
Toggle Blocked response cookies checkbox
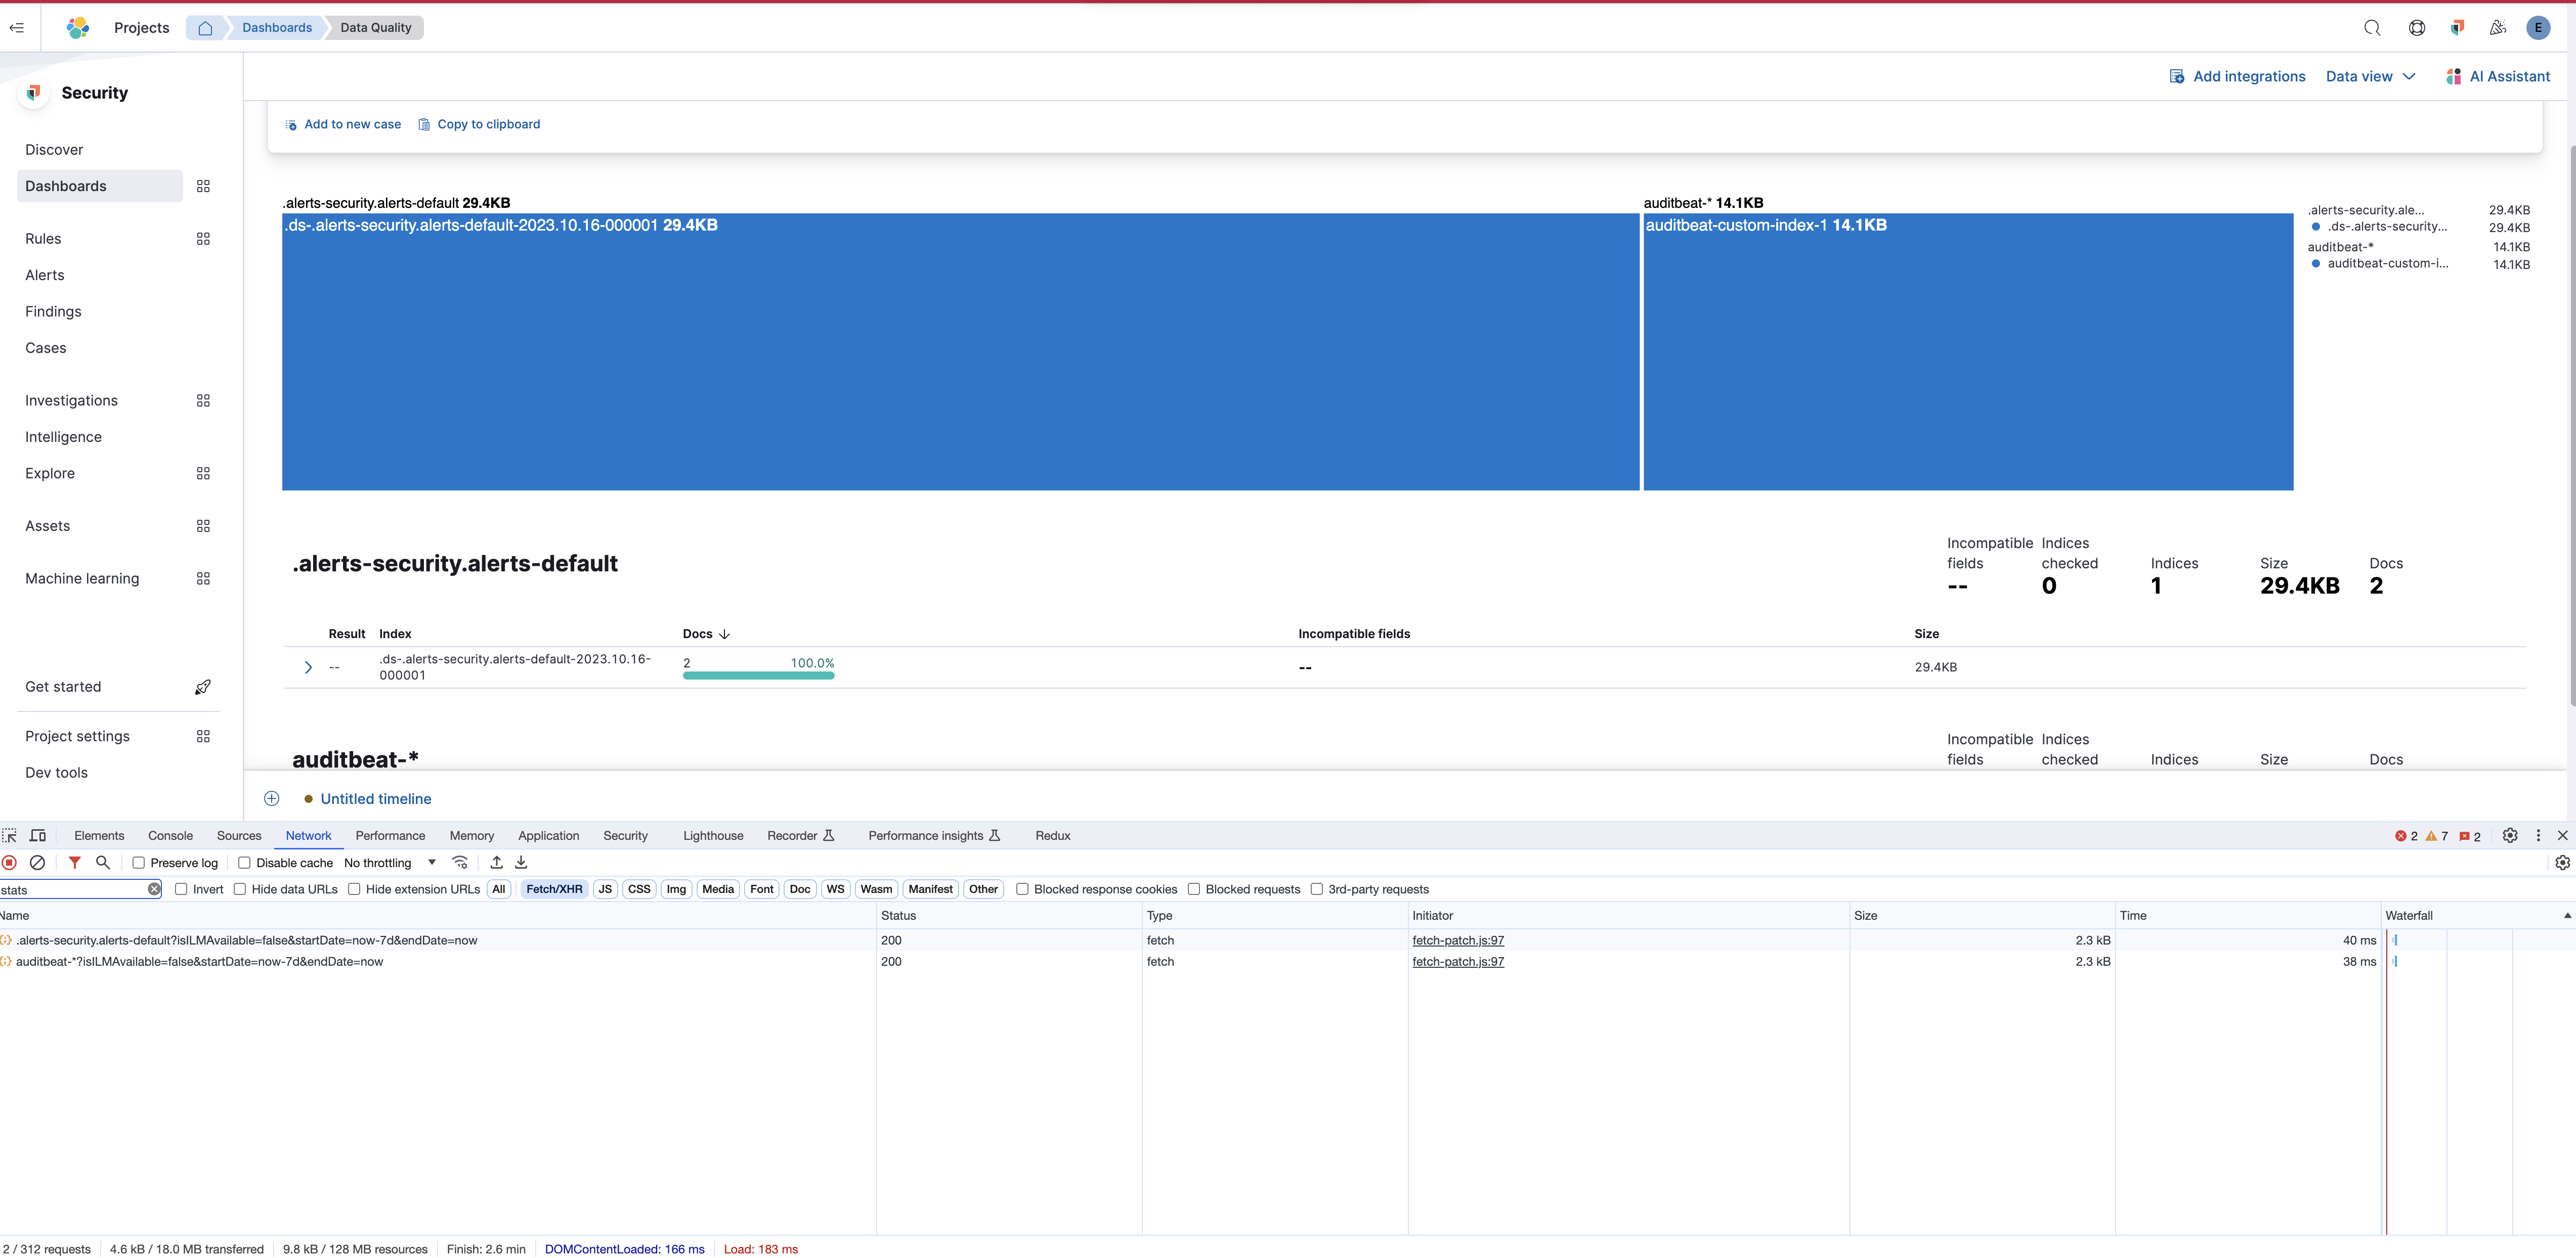point(1022,889)
